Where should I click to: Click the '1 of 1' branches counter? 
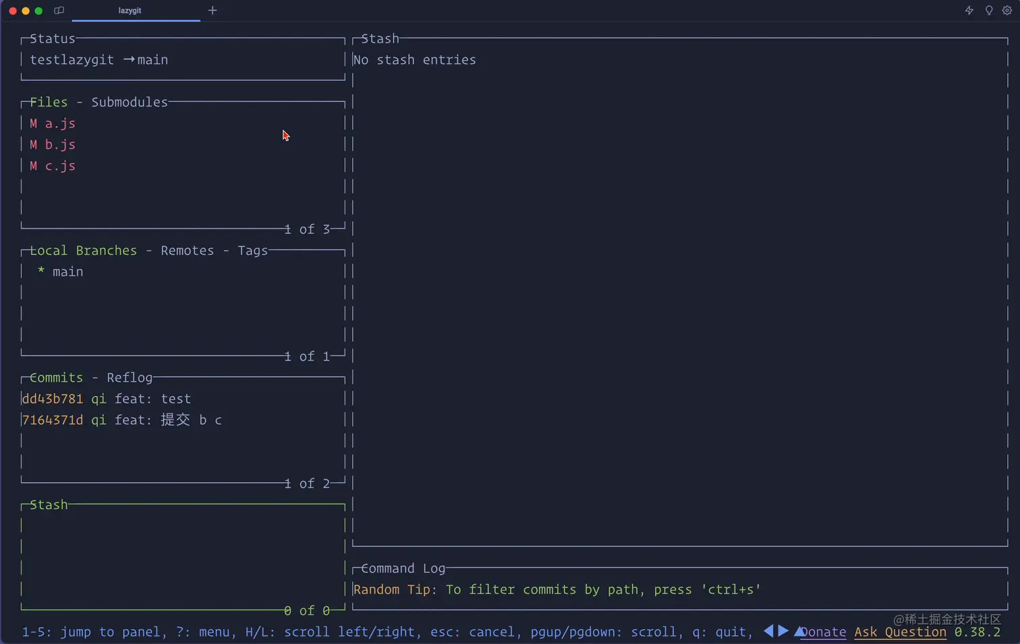(x=307, y=356)
